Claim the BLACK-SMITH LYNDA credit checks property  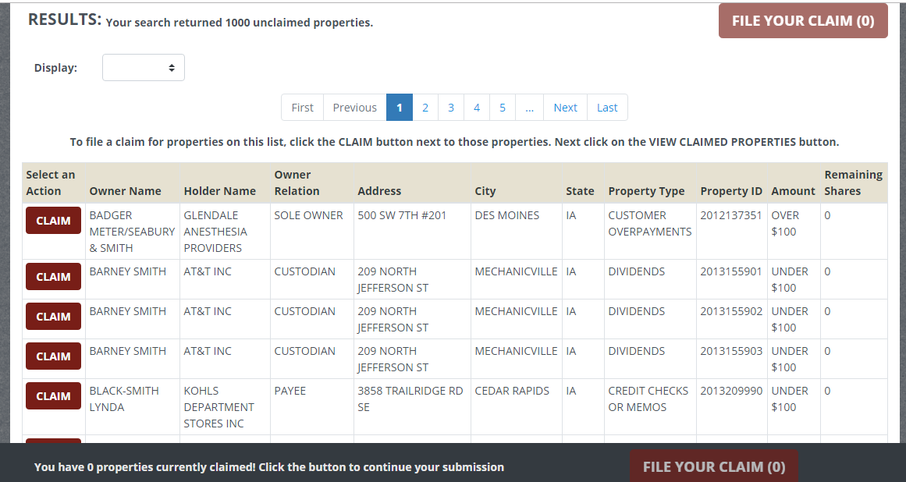53,395
